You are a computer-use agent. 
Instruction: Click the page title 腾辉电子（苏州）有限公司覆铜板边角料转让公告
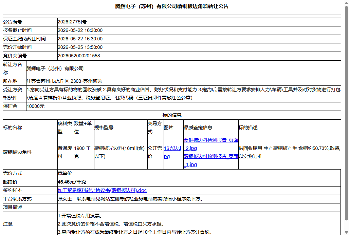click(x=172, y=6)
